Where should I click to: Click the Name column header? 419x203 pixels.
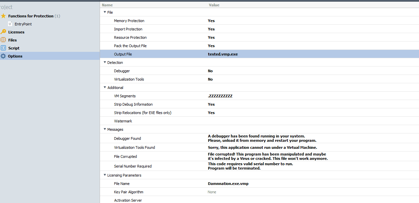click(x=107, y=5)
